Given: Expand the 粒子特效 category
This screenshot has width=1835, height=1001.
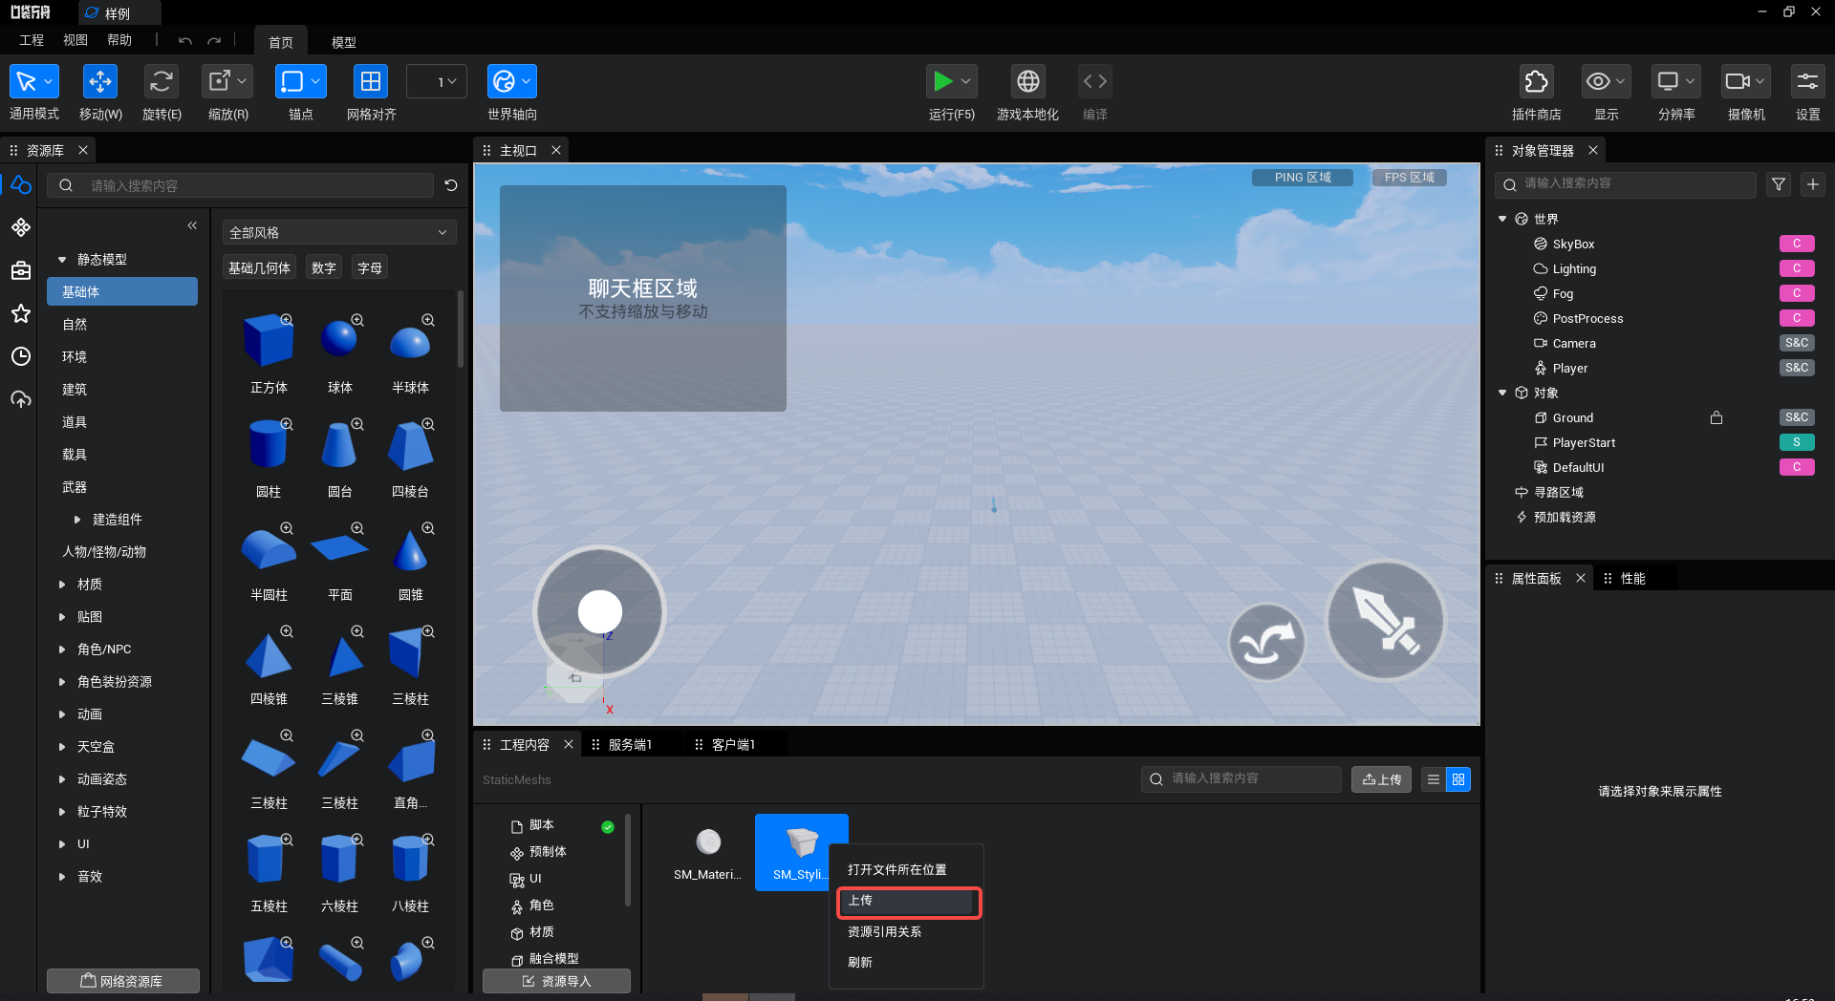Looking at the screenshot, I should pos(62,812).
